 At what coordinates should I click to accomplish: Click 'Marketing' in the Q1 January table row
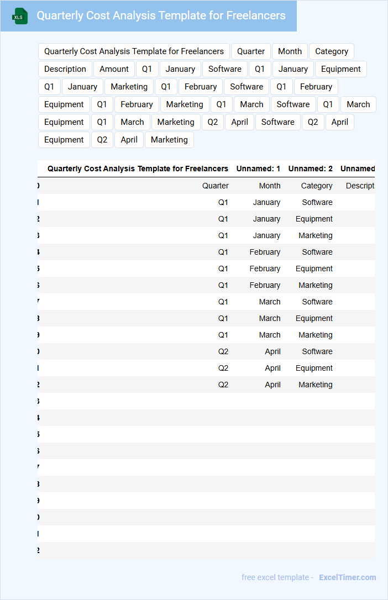coord(316,235)
